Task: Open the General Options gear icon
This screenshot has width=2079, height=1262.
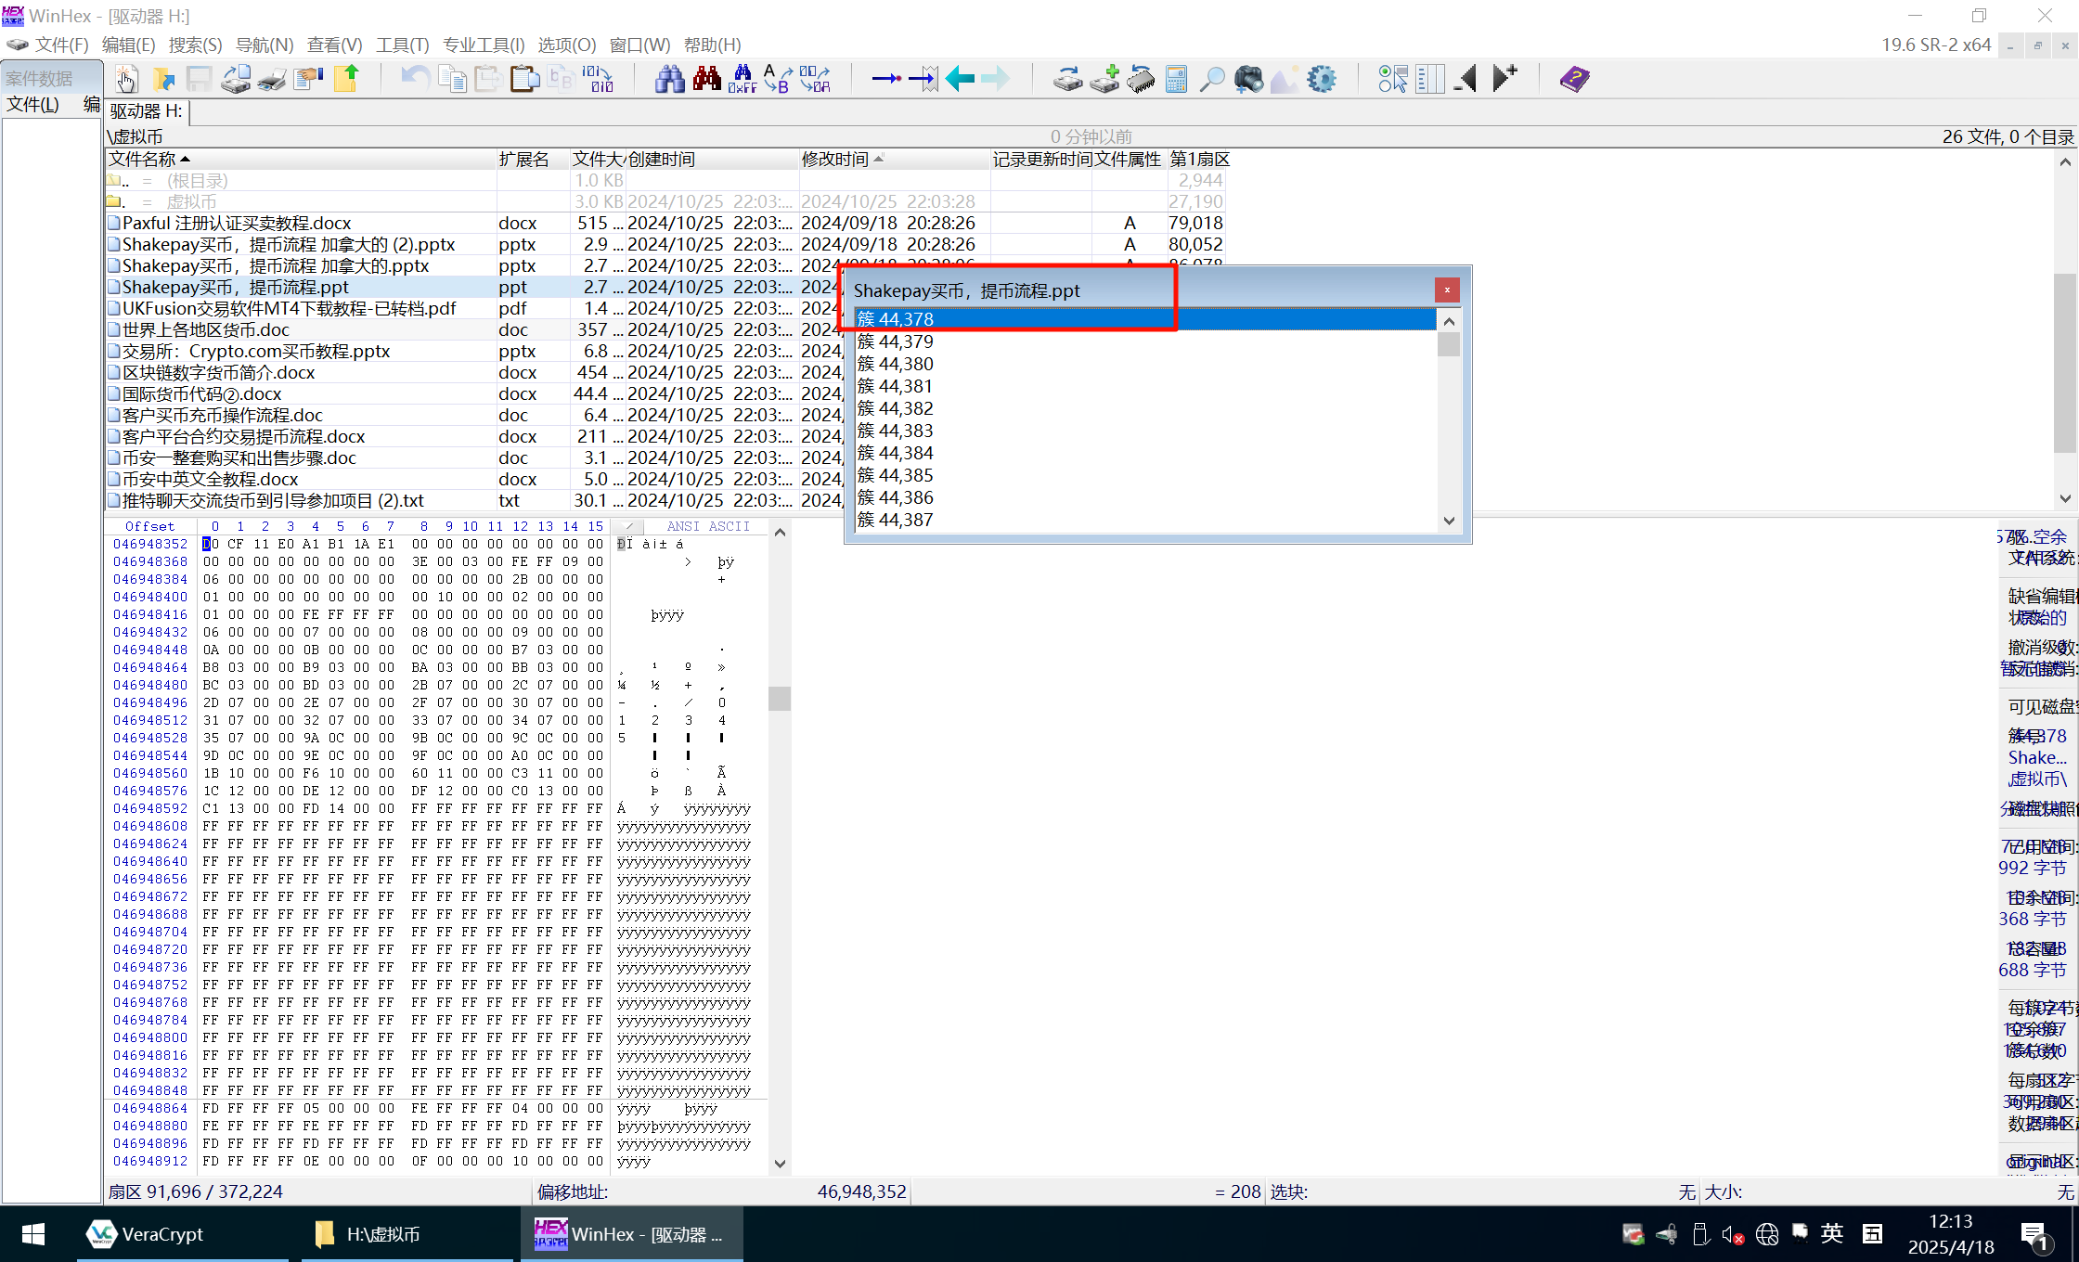Action: click(x=1321, y=80)
